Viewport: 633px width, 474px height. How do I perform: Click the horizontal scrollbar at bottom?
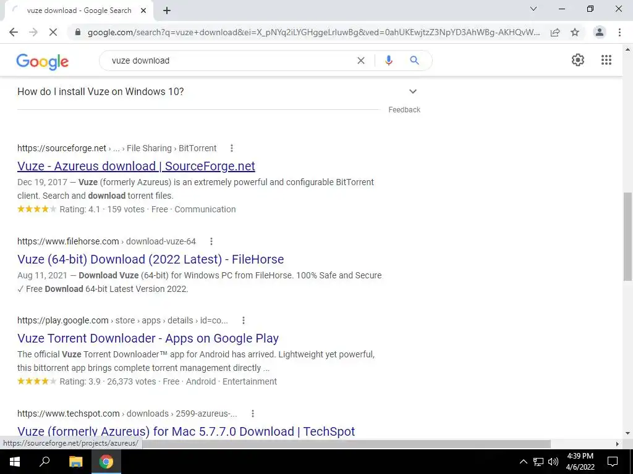pos(346,444)
